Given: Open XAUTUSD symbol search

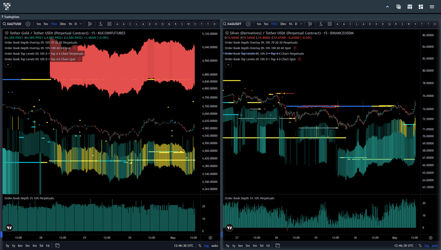Looking at the screenshot, I should click(x=12, y=24).
